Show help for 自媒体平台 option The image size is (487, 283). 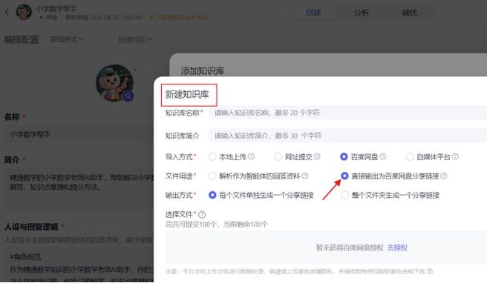455,156
